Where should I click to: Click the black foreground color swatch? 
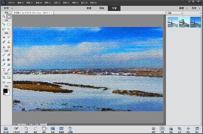coord(5,91)
